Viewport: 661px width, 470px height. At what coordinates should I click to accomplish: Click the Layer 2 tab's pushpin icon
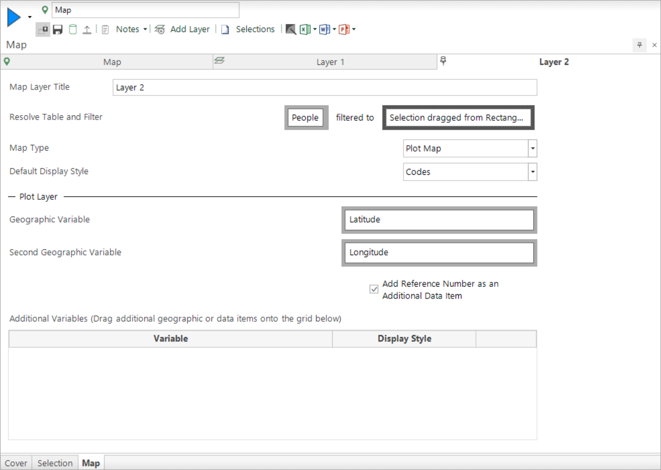443,61
